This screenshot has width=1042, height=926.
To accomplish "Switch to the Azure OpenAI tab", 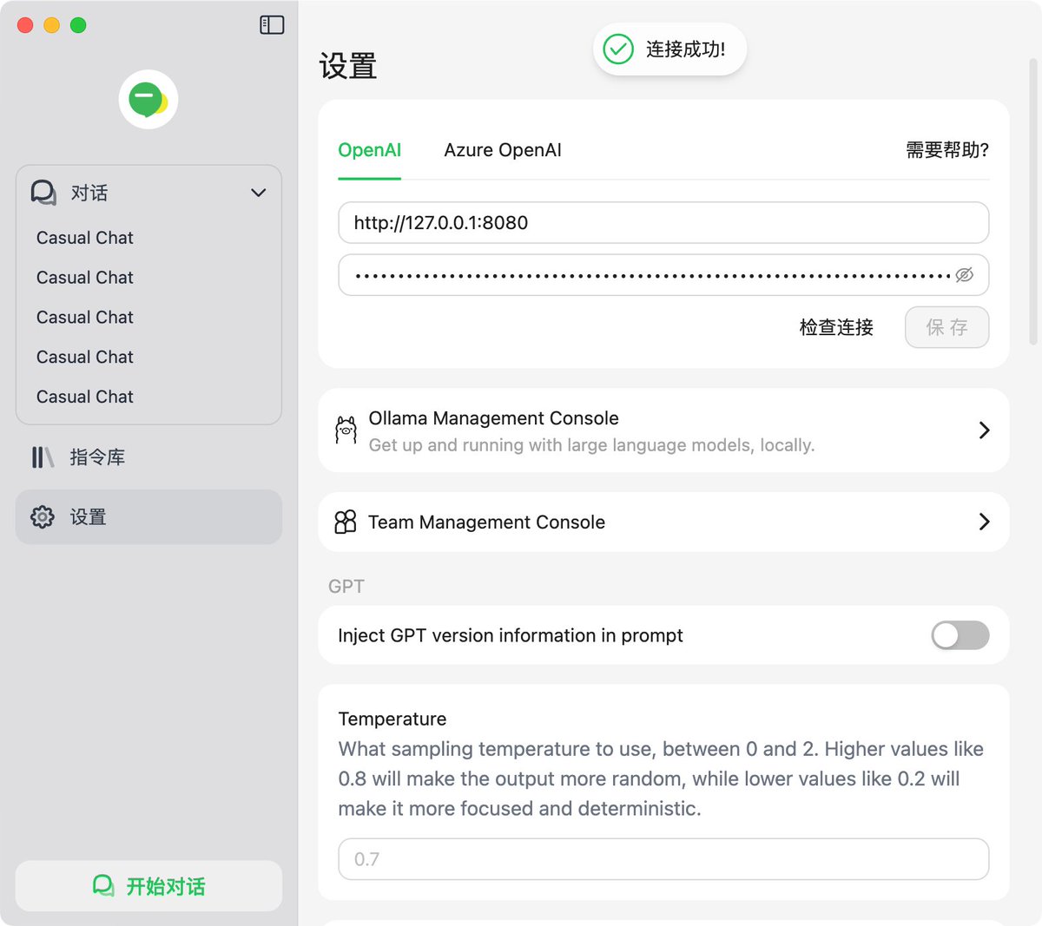I will [x=503, y=150].
